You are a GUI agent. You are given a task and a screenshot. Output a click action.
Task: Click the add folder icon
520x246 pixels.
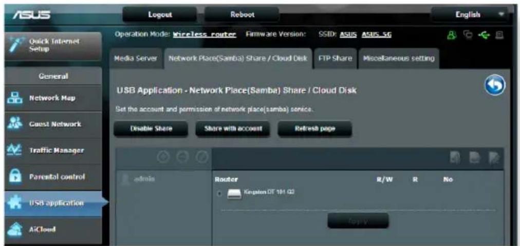pyautogui.click(x=455, y=158)
